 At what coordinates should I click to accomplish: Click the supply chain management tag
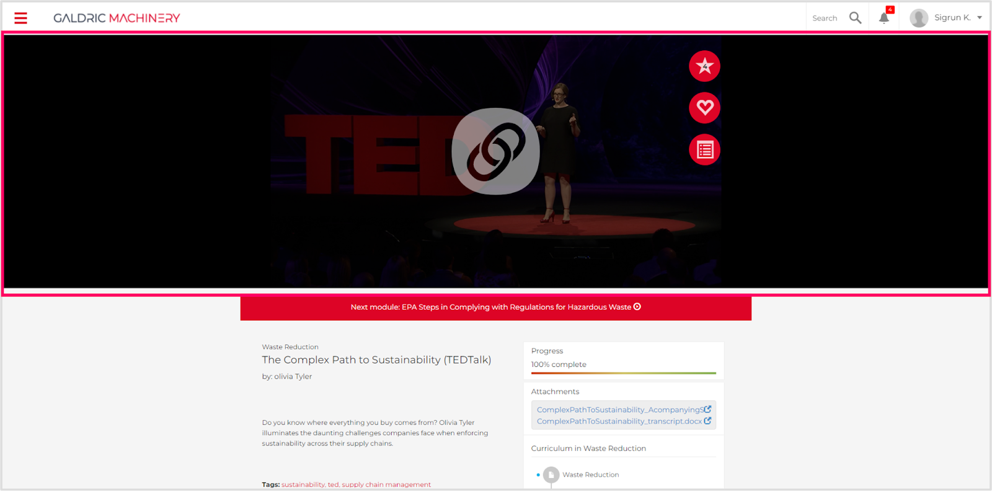point(386,485)
